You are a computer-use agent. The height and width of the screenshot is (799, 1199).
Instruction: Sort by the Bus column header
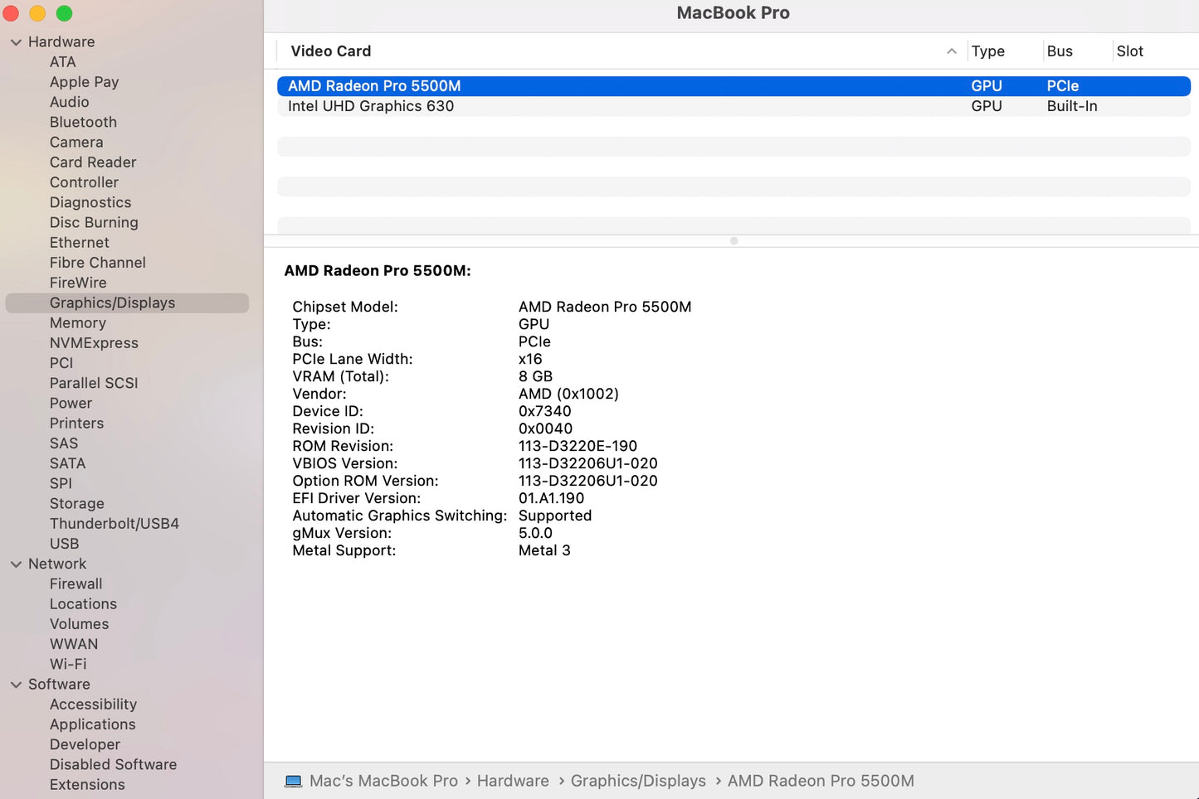1060,51
